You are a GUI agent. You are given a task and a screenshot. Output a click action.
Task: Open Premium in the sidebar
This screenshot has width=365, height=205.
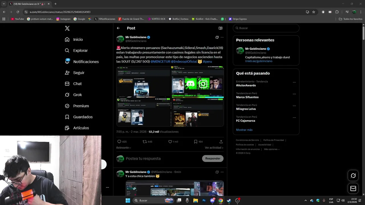point(77,106)
